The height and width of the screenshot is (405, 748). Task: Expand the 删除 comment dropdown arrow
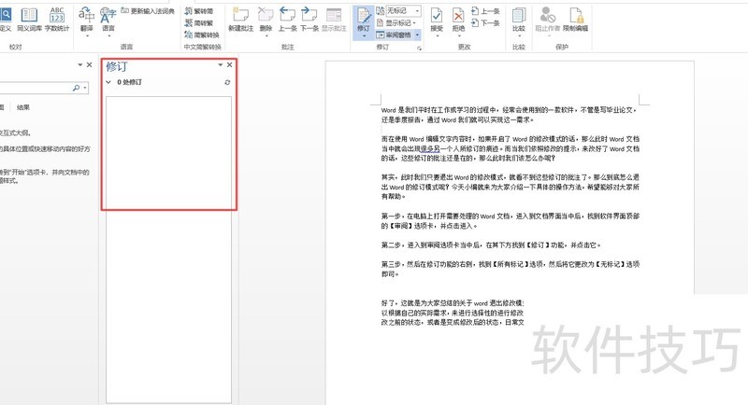(266, 35)
